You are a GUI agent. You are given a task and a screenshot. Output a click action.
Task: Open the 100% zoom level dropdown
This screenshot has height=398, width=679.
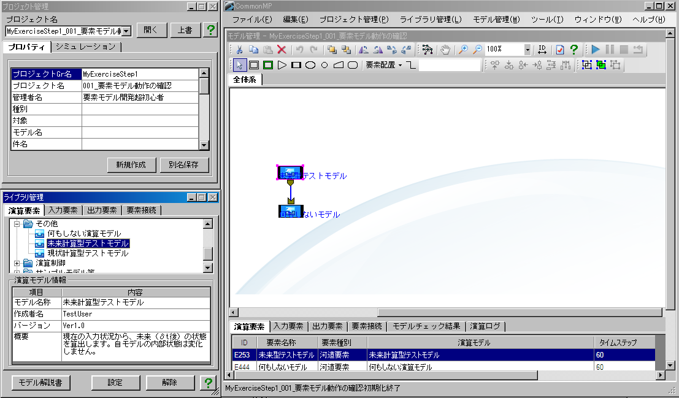point(527,50)
